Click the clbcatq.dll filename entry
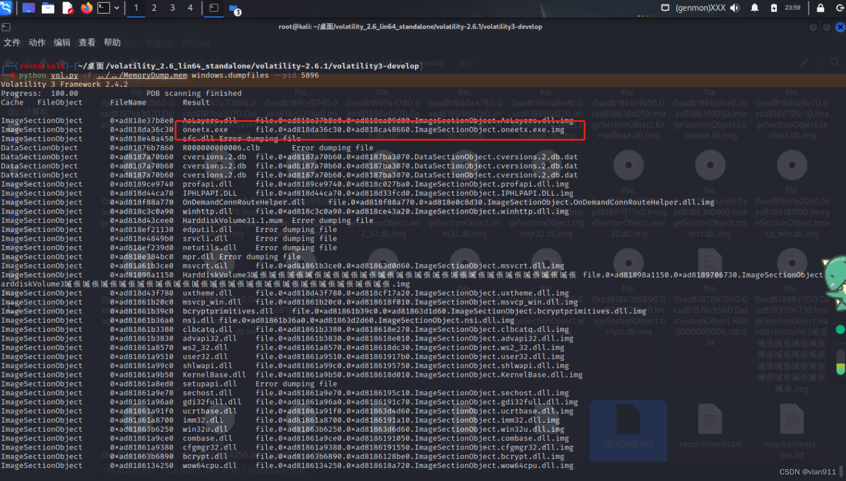This screenshot has width=846, height=481. [208, 329]
